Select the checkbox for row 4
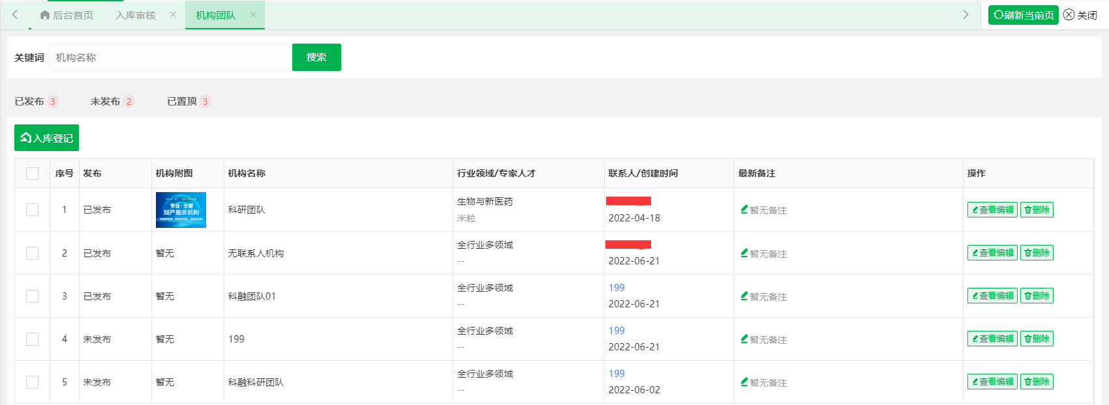This screenshot has height=405, width=1109. point(32,339)
